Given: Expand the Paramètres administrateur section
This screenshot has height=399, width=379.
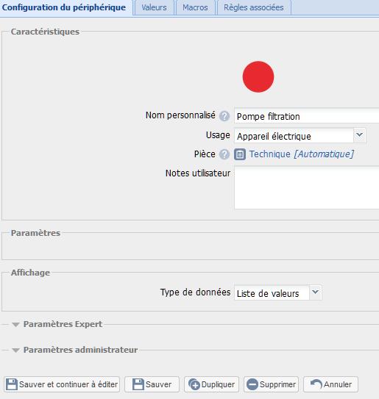Looking at the screenshot, I should (15, 351).
